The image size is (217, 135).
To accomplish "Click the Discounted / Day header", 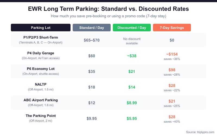I will click(x=132, y=28).
